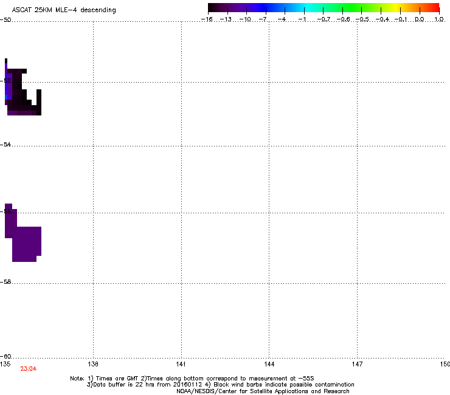The height and width of the screenshot is (395, 450).
Task: Click the "ASCAT 25KM MLE-4 descending" title
Action: pyautogui.click(x=64, y=10)
